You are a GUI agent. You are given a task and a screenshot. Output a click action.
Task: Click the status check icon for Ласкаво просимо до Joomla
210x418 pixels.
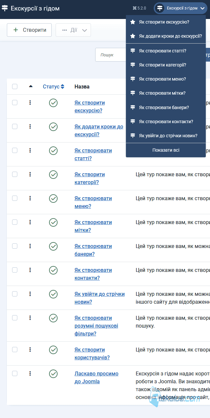click(x=53, y=374)
